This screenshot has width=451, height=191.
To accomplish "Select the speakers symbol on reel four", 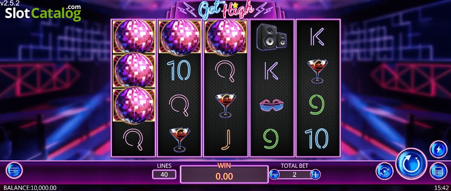I will pyautogui.click(x=272, y=37).
